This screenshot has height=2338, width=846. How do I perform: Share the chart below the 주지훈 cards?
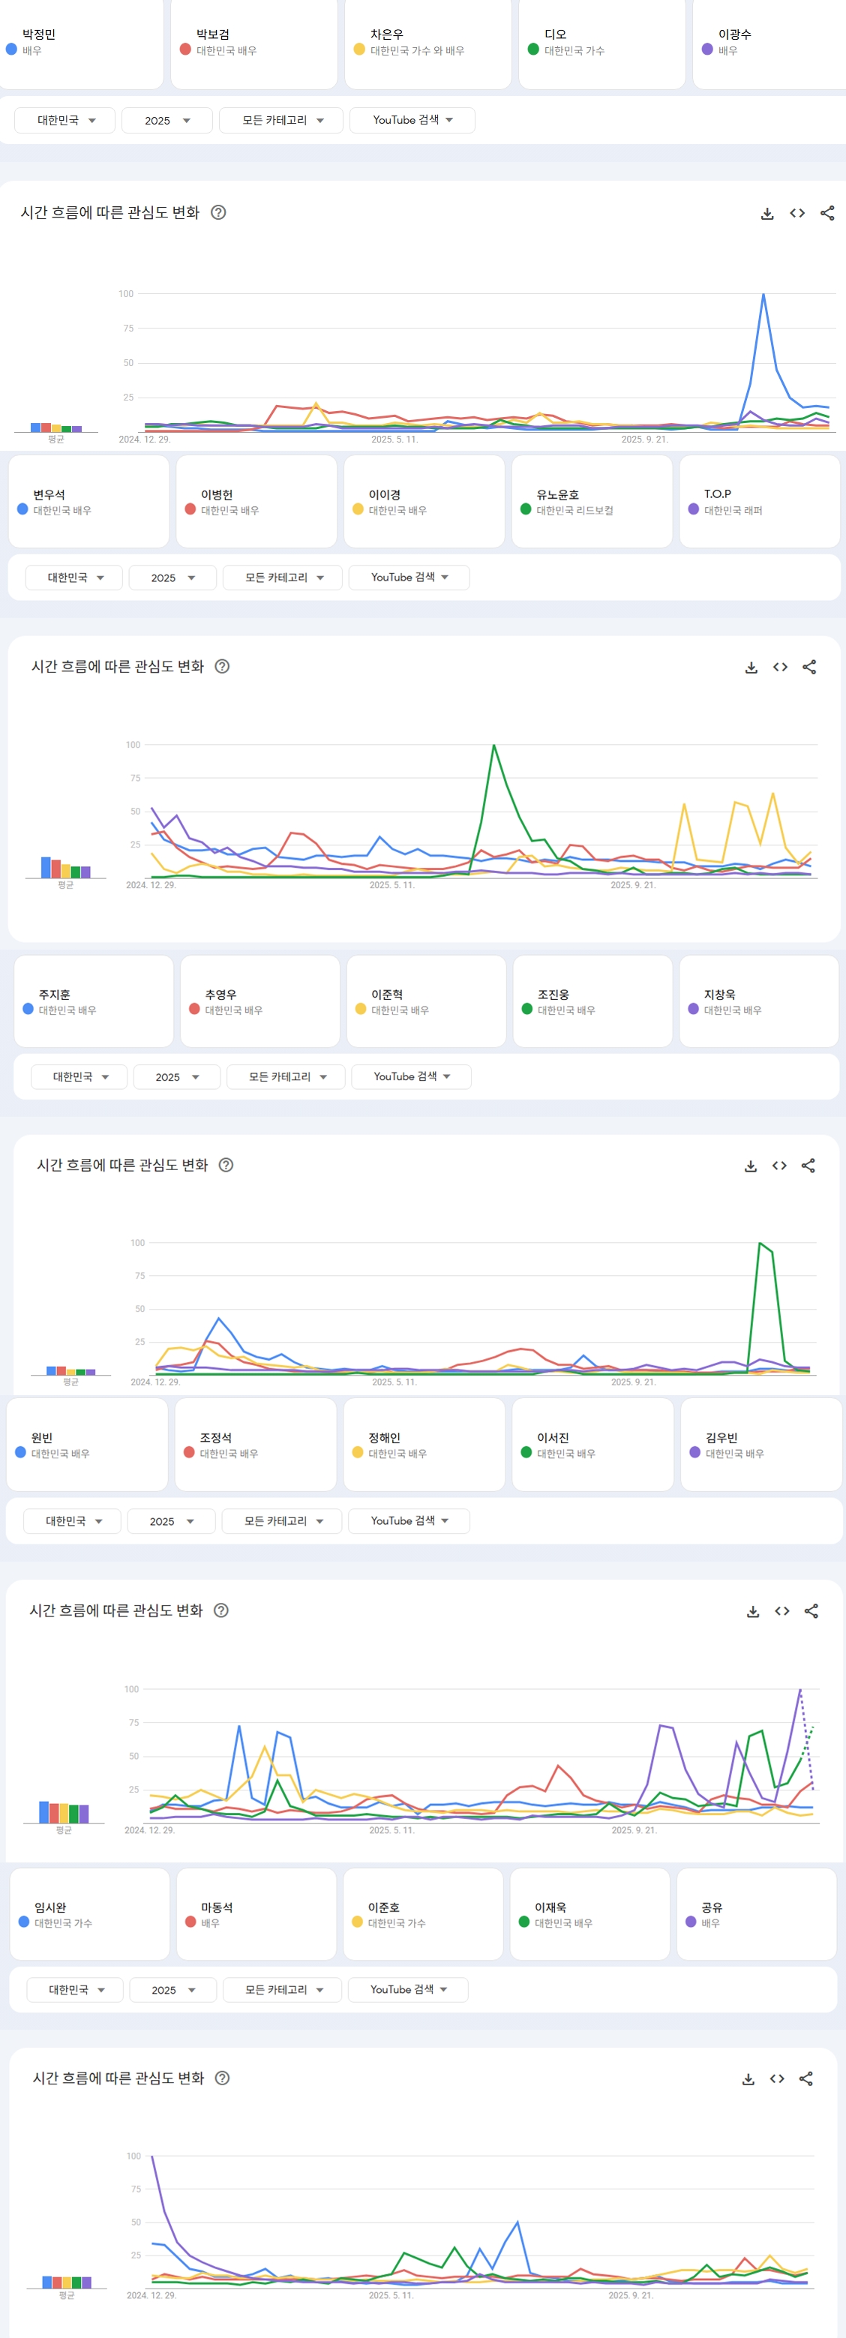pyautogui.click(x=808, y=1166)
